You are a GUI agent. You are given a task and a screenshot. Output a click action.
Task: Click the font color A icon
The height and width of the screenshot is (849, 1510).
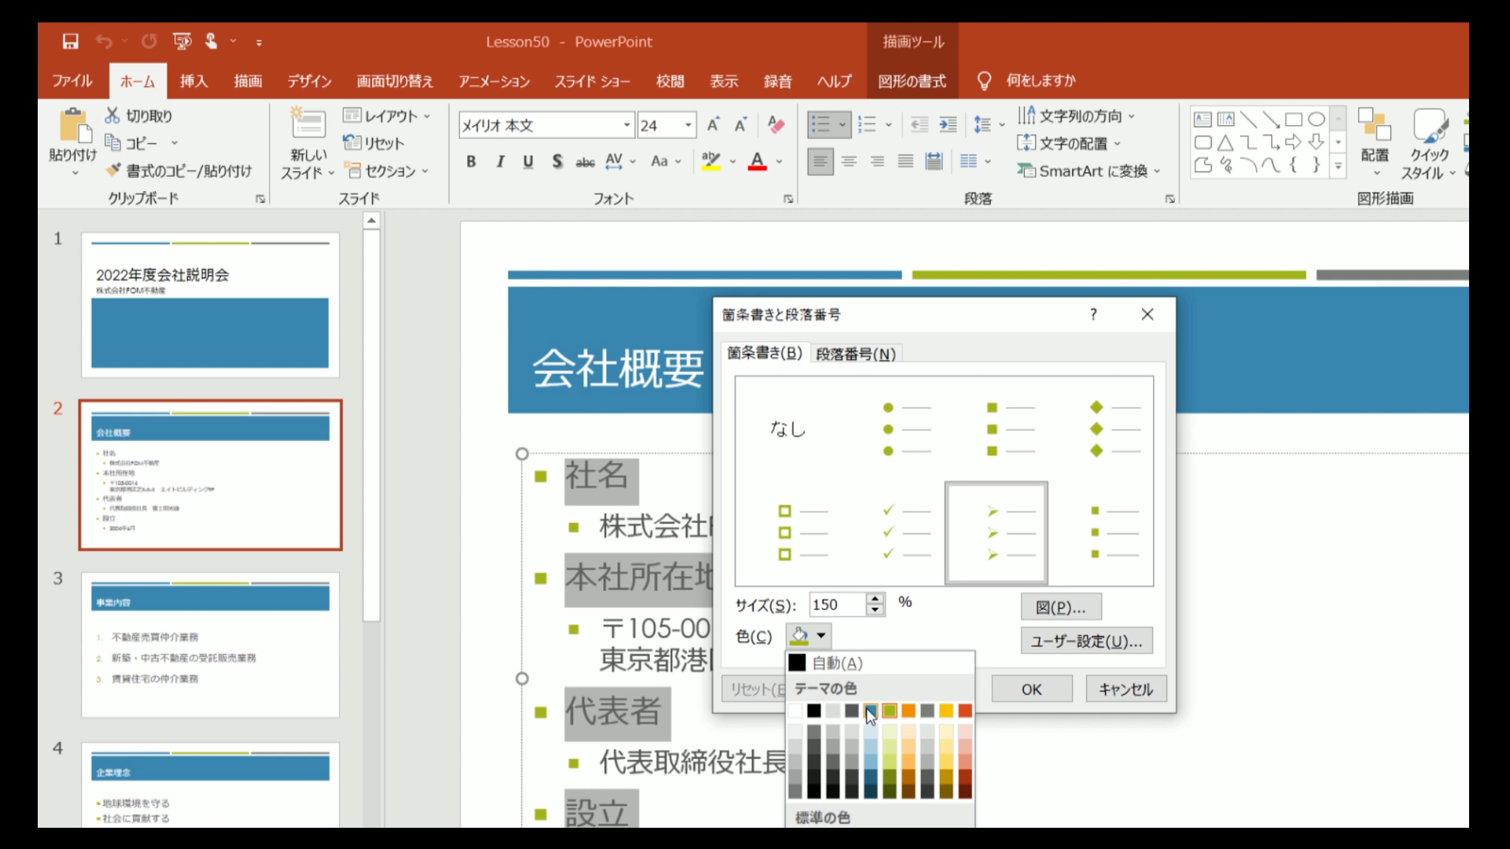click(x=757, y=161)
